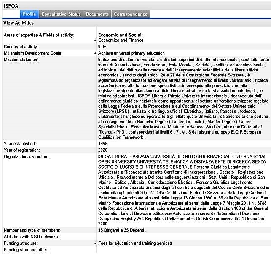271x254 pixels.
Task: Switch to the Consultative Status tab
Action: [61, 14]
